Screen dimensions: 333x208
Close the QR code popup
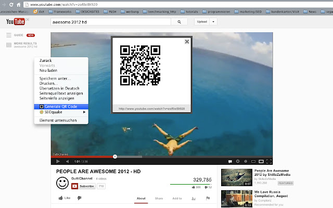click(187, 42)
